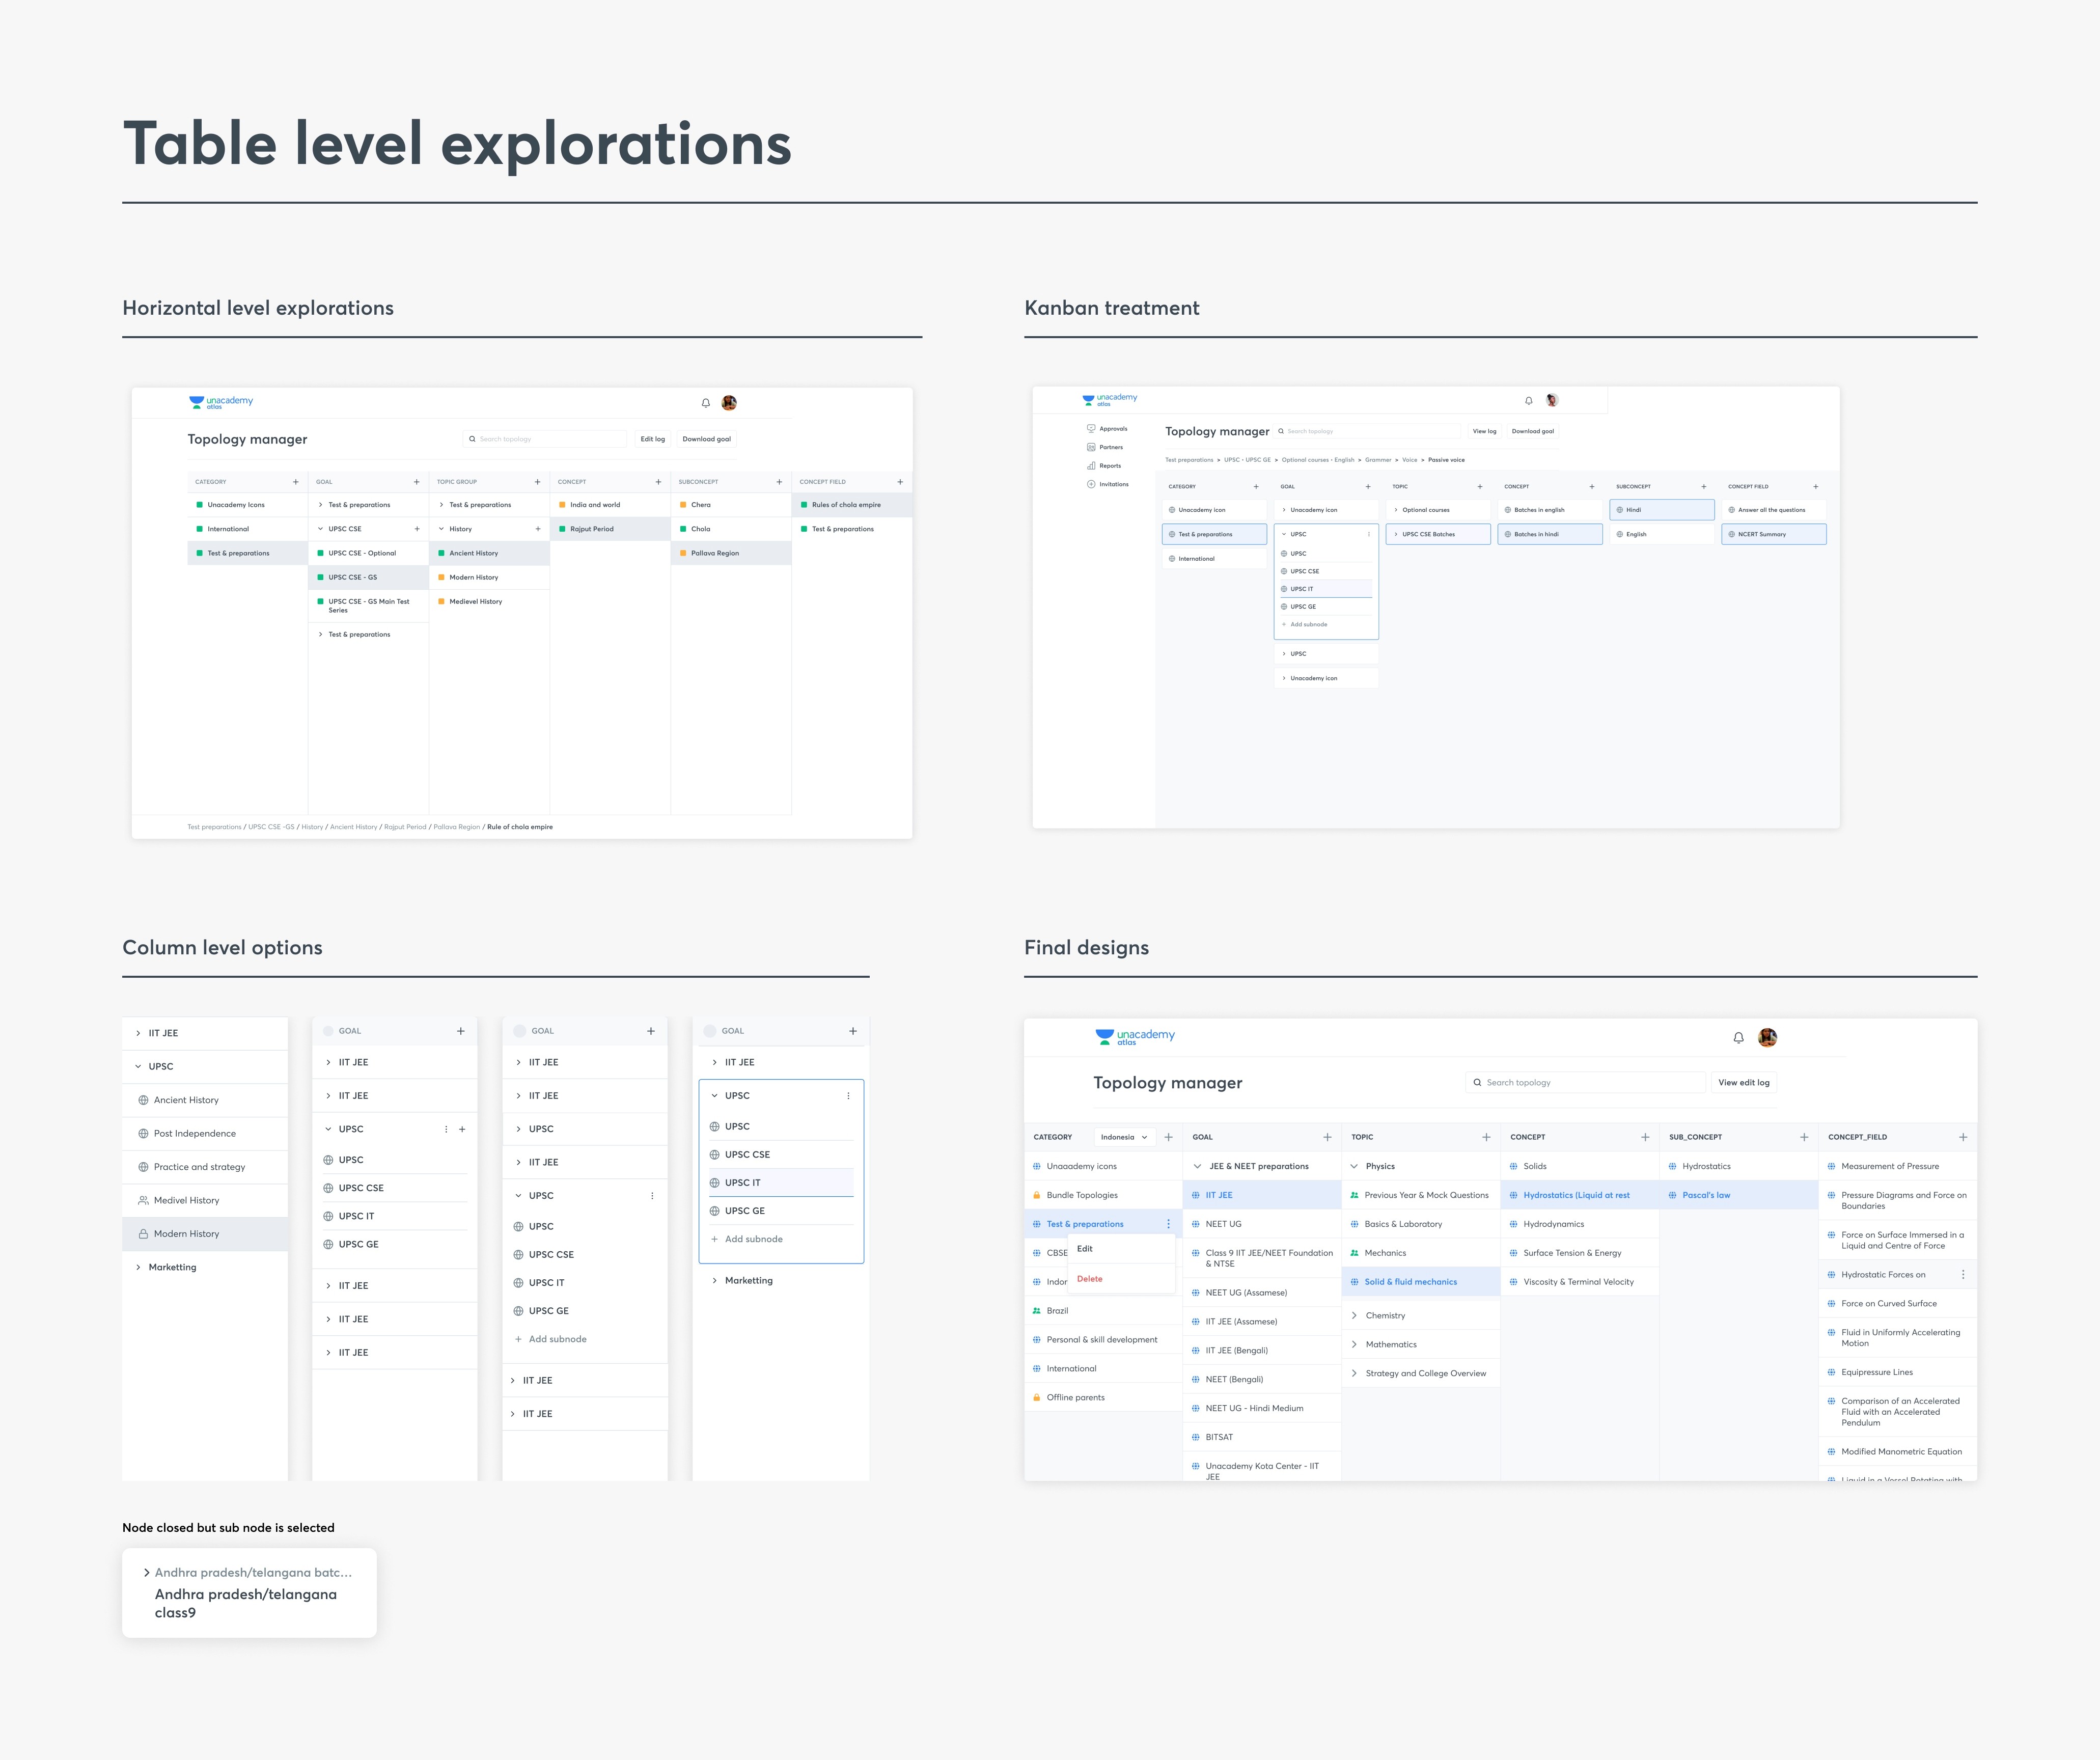Click the lock icon next to Bundle Topologies
This screenshot has height=1760, width=2100.
(x=1036, y=1195)
